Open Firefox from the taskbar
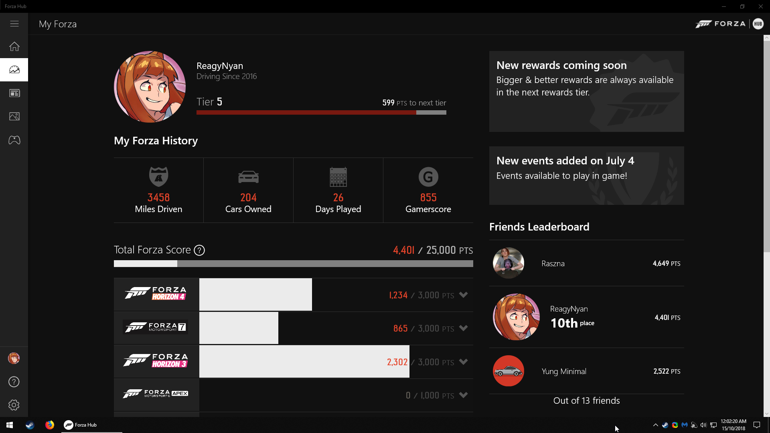The width and height of the screenshot is (770, 433). 50,425
